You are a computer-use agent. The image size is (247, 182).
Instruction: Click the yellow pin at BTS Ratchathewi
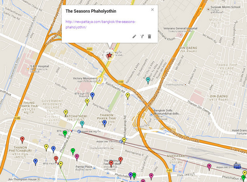click(x=61, y=165)
